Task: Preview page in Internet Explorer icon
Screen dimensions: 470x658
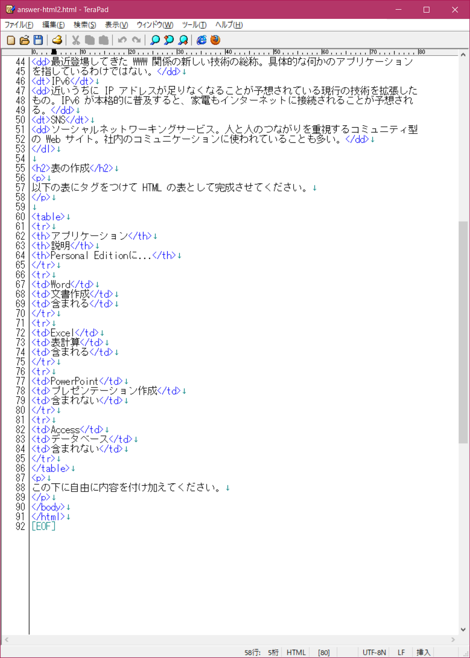Action: point(201,40)
